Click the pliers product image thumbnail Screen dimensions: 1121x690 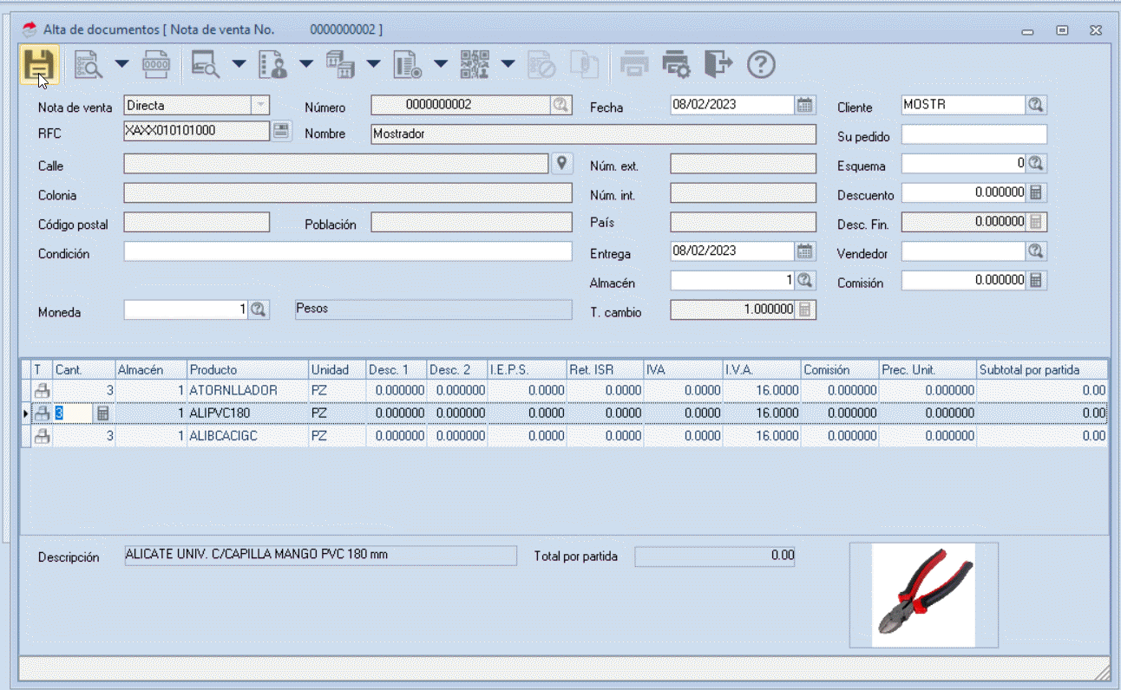click(923, 595)
